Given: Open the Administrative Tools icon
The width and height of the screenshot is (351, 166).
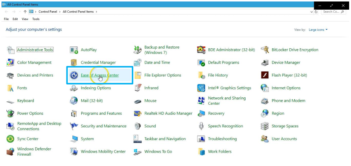Looking at the screenshot, I should click(x=10, y=50).
